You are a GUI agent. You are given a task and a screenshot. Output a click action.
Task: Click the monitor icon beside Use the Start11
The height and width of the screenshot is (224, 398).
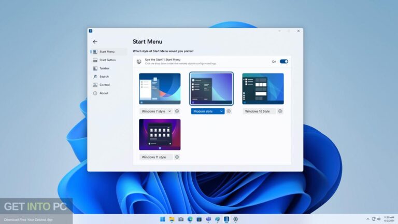(139, 62)
